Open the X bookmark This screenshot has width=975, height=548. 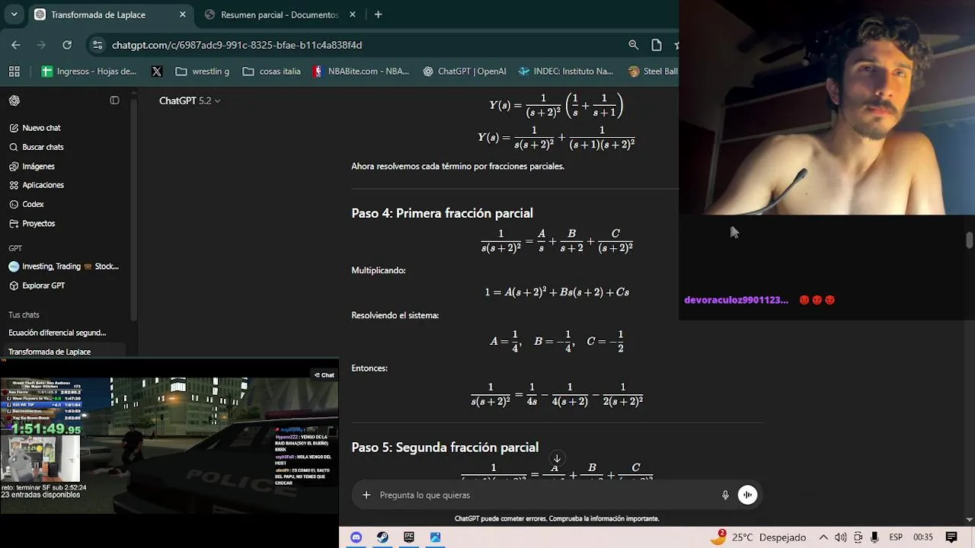[x=156, y=71]
